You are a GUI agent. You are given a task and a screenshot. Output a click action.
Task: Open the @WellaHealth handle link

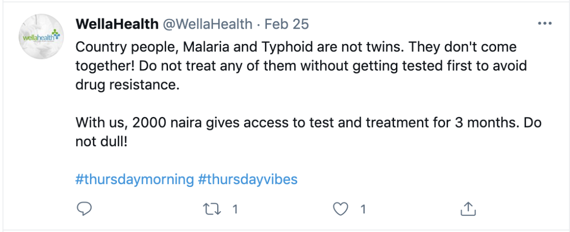207,24
